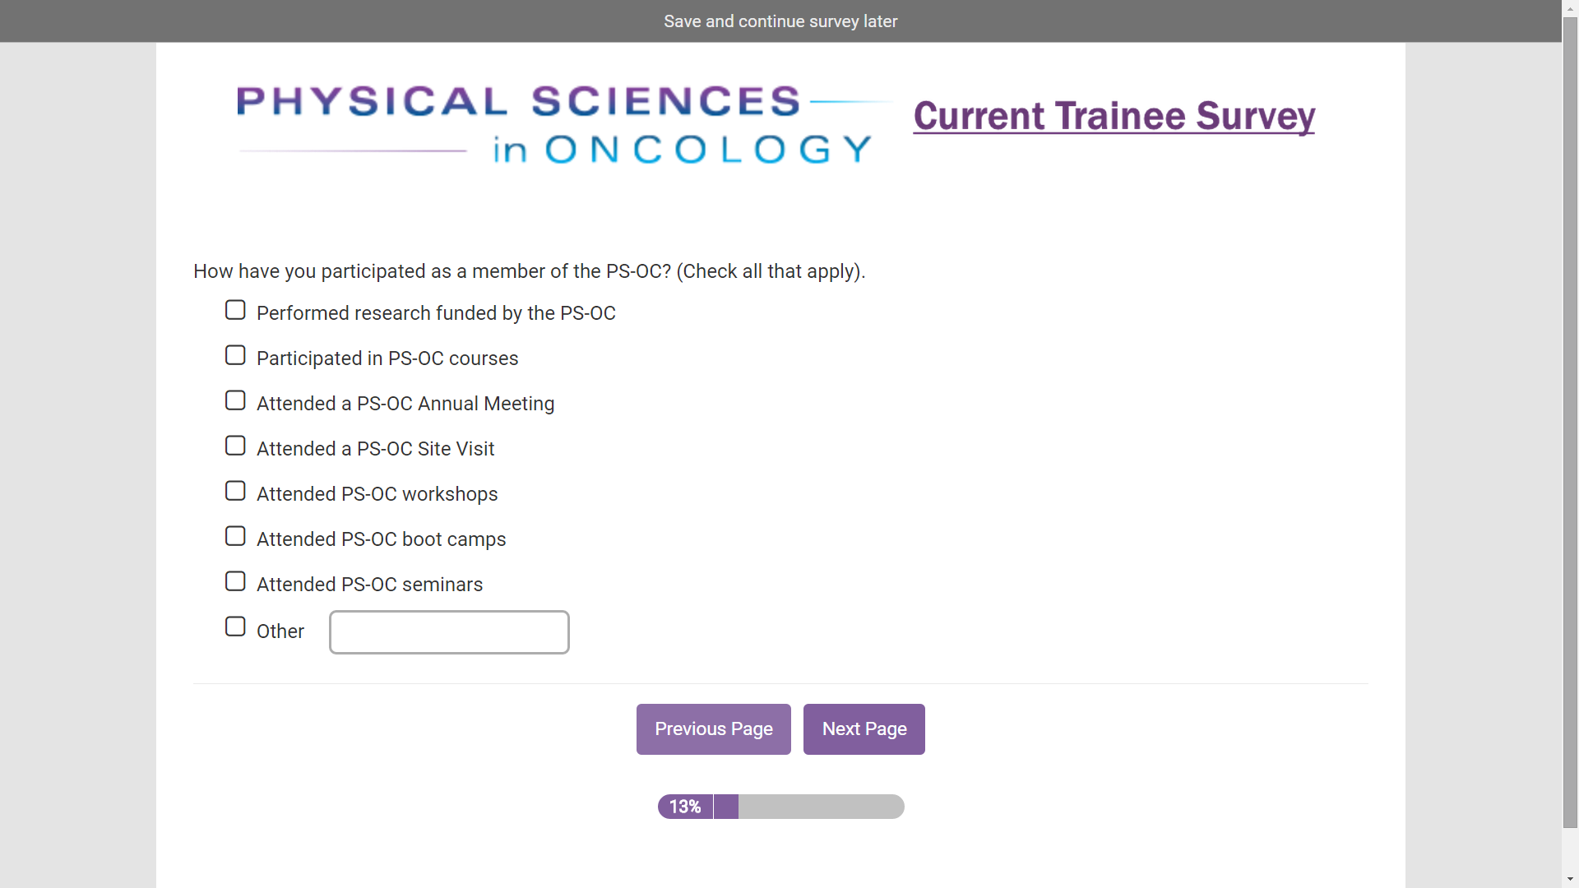1579x888 pixels.
Task: Toggle 'Attended PS-OC boot camps' checkbox
Action: tap(235, 536)
